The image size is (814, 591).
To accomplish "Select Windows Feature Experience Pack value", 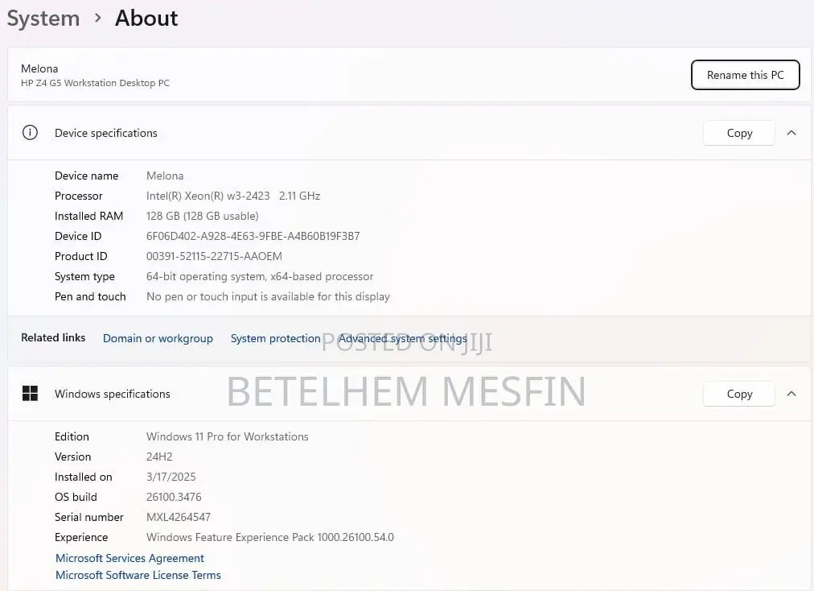I will point(270,537).
